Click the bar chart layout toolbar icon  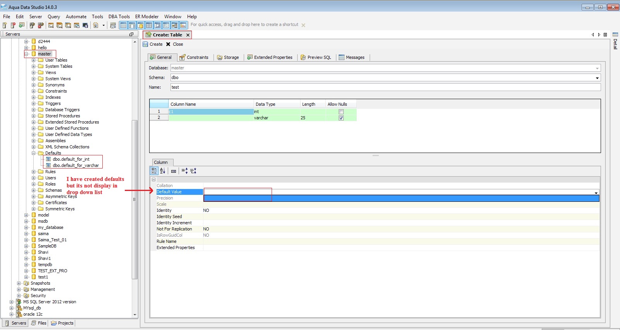click(x=183, y=25)
